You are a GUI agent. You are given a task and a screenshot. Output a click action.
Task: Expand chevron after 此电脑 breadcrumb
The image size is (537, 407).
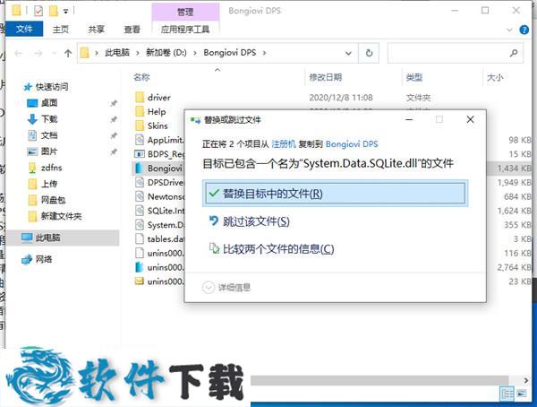[x=138, y=53]
